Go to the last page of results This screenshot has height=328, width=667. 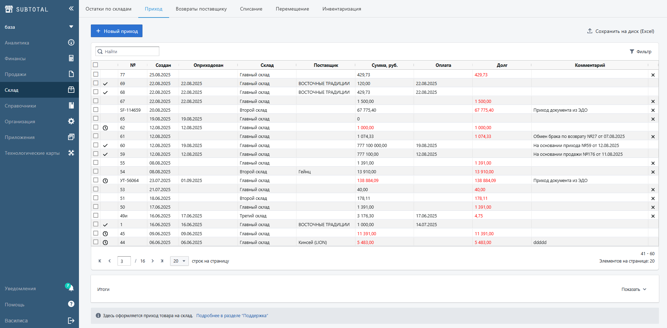162,261
